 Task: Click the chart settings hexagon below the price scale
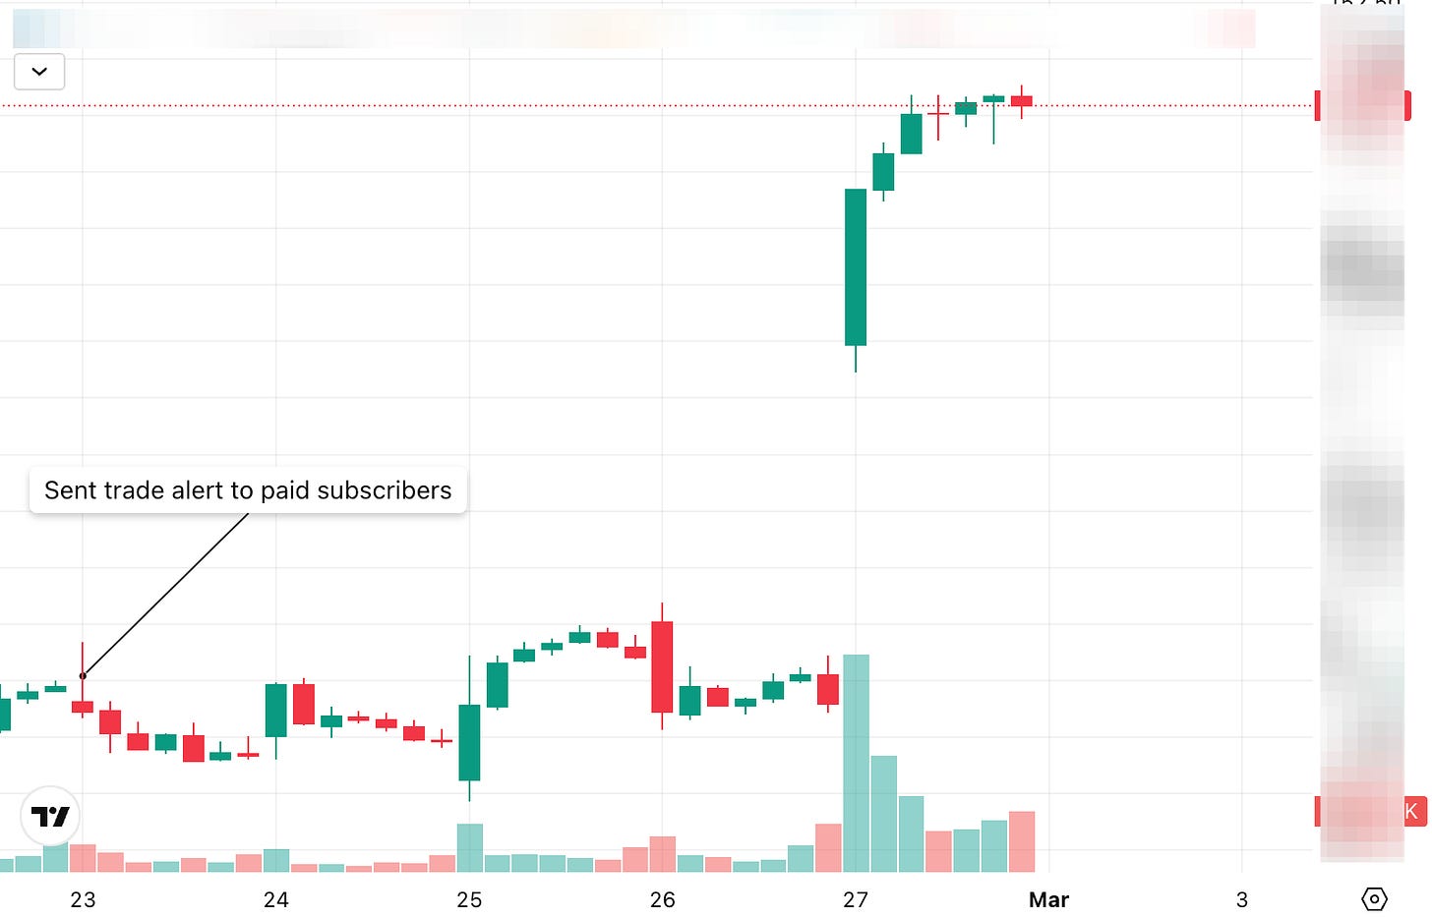coord(1375,898)
